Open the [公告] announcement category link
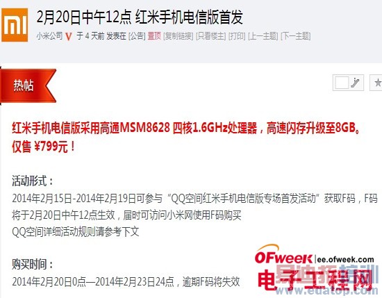Screen dimensions: 382x298 click(137, 36)
